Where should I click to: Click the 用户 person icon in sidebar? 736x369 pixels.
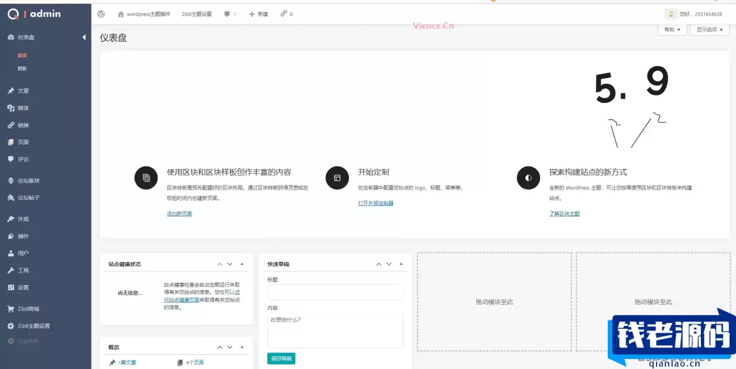11,253
